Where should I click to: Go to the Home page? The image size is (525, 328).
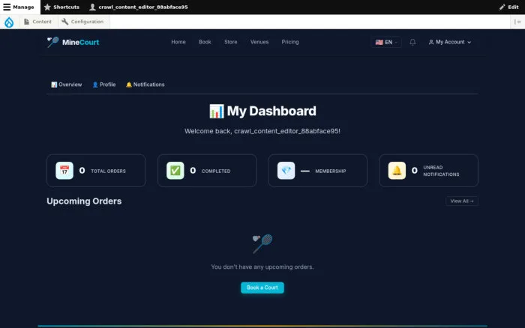tap(178, 42)
